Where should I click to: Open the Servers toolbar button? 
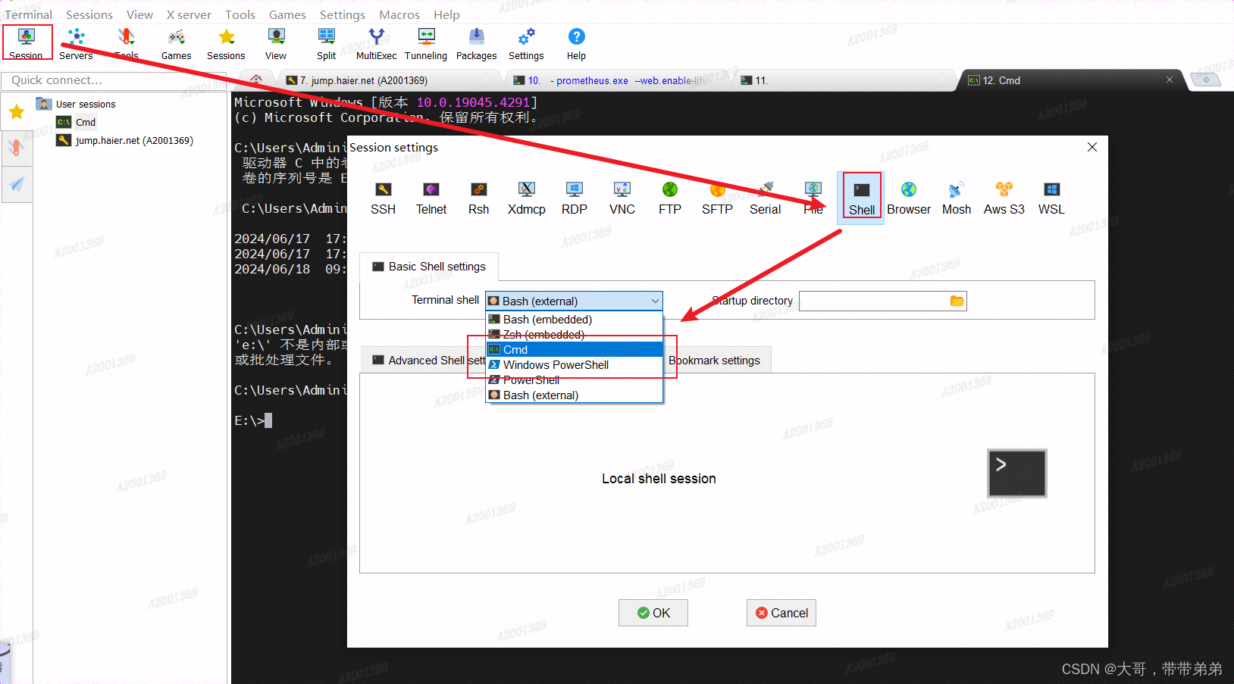(x=76, y=44)
